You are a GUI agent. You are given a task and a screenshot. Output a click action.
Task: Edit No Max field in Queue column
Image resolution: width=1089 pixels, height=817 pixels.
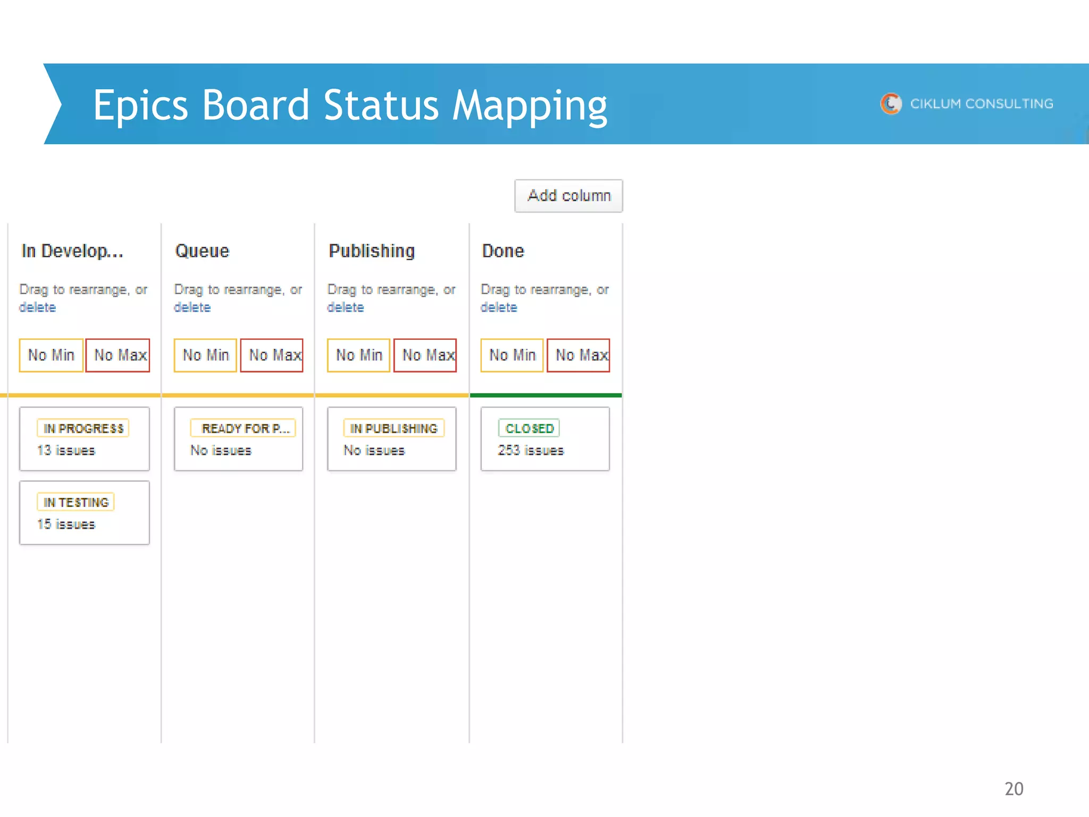(272, 355)
